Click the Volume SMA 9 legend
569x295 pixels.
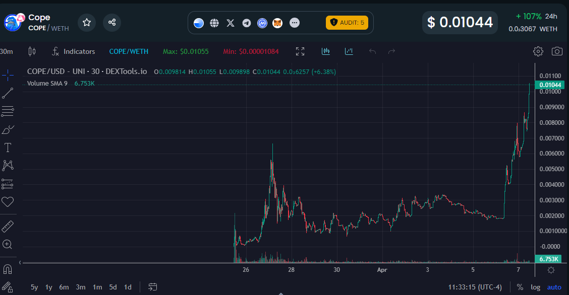(47, 83)
